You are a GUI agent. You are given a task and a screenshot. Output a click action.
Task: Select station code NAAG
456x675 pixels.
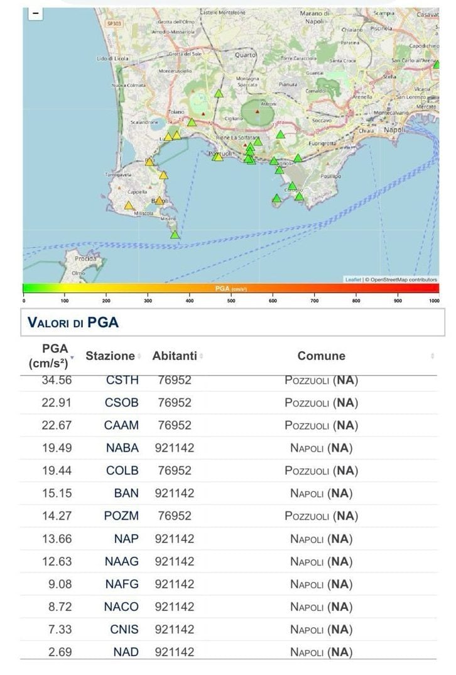122,561
